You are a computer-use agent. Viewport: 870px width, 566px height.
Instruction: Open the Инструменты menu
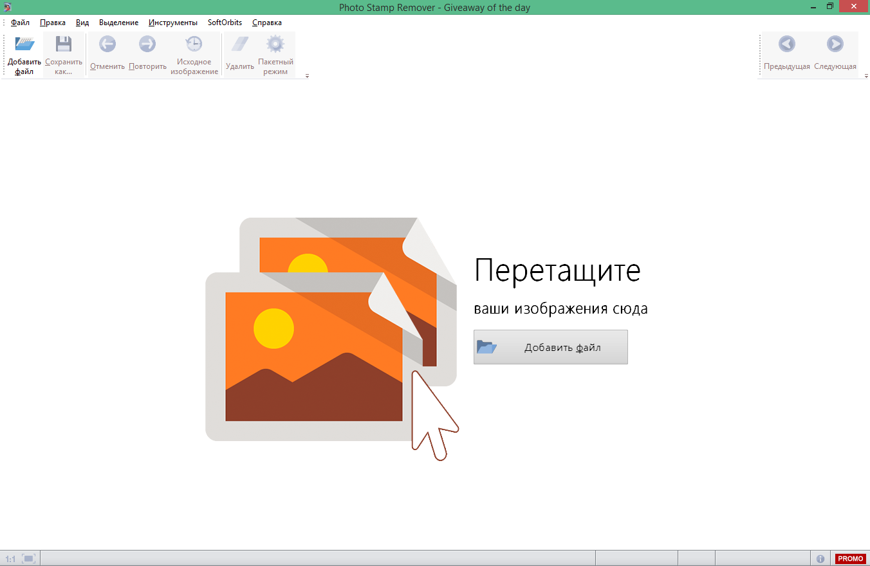(x=173, y=23)
